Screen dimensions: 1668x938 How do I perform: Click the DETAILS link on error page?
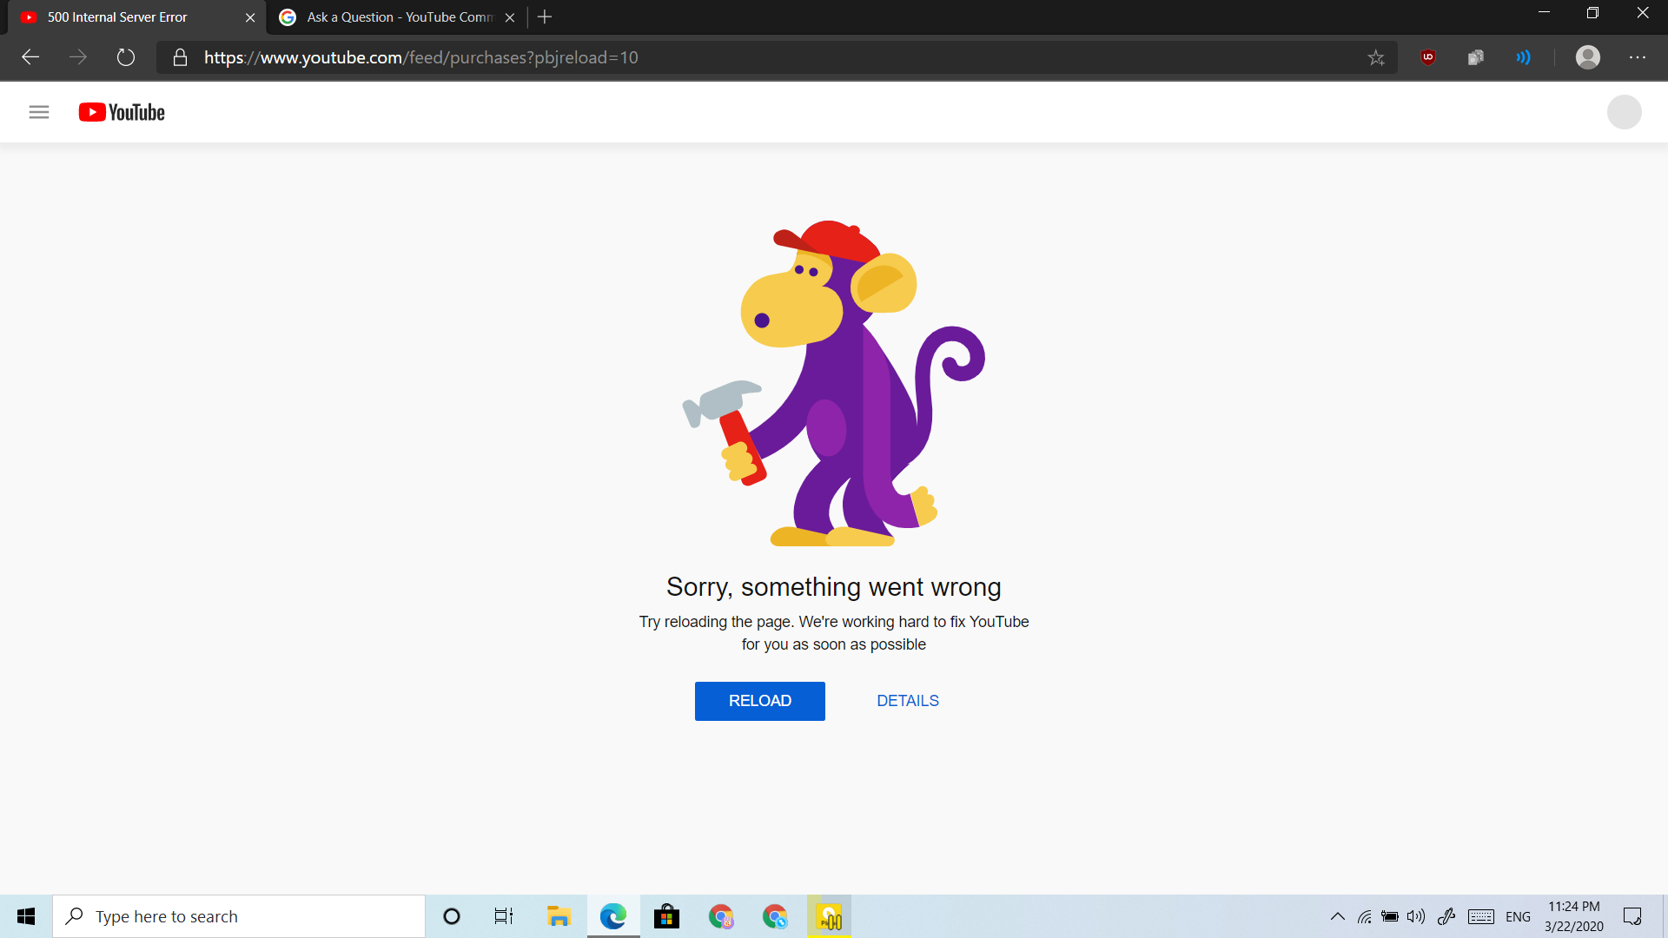[907, 700]
